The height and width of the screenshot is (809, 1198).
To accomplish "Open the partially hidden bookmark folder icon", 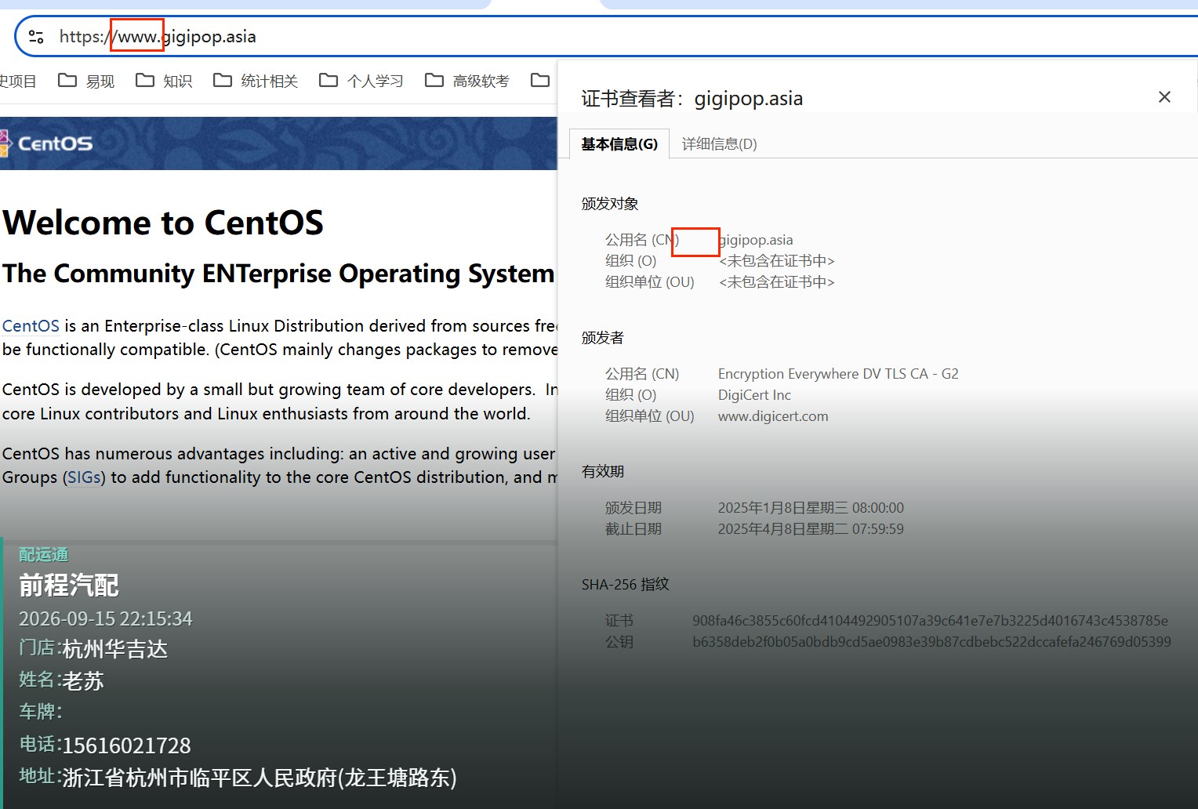I will [540, 80].
